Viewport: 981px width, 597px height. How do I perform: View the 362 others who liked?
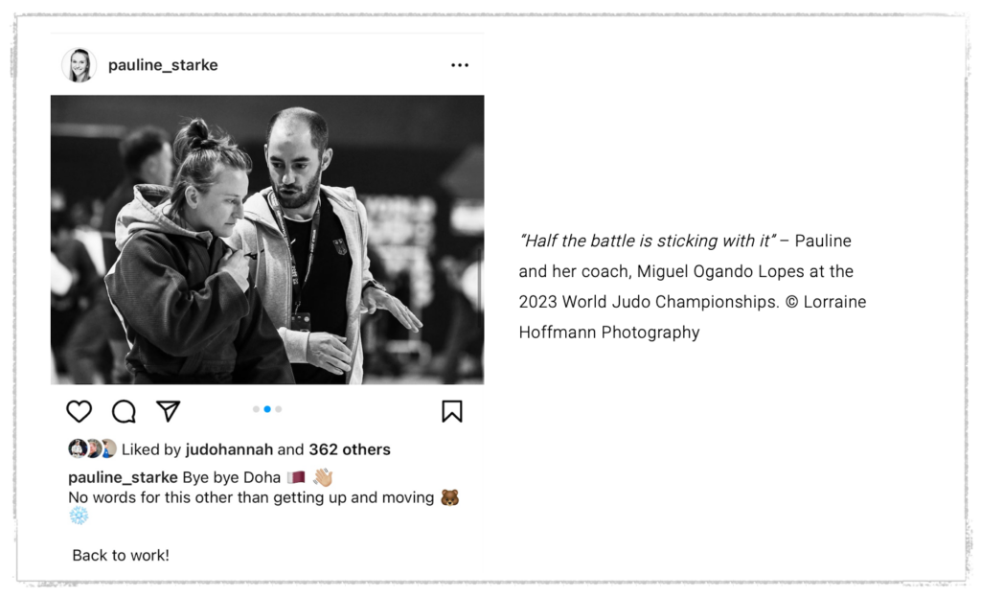tap(349, 449)
